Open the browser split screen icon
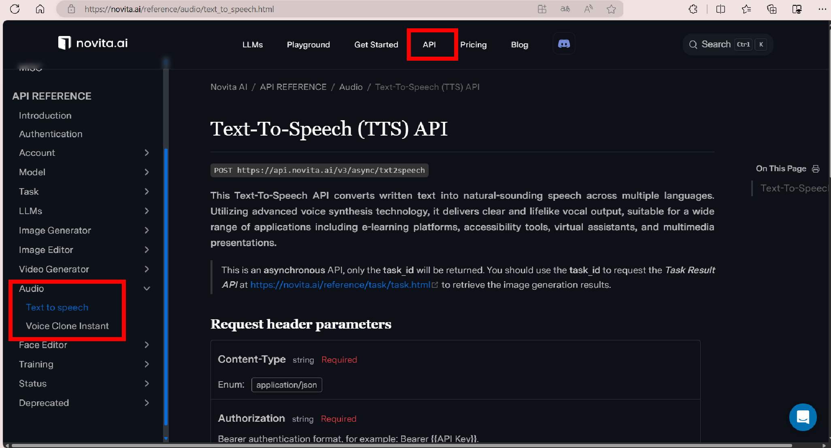Image resolution: width=831 pixels, height=448 pixels. tap(720, 9)
